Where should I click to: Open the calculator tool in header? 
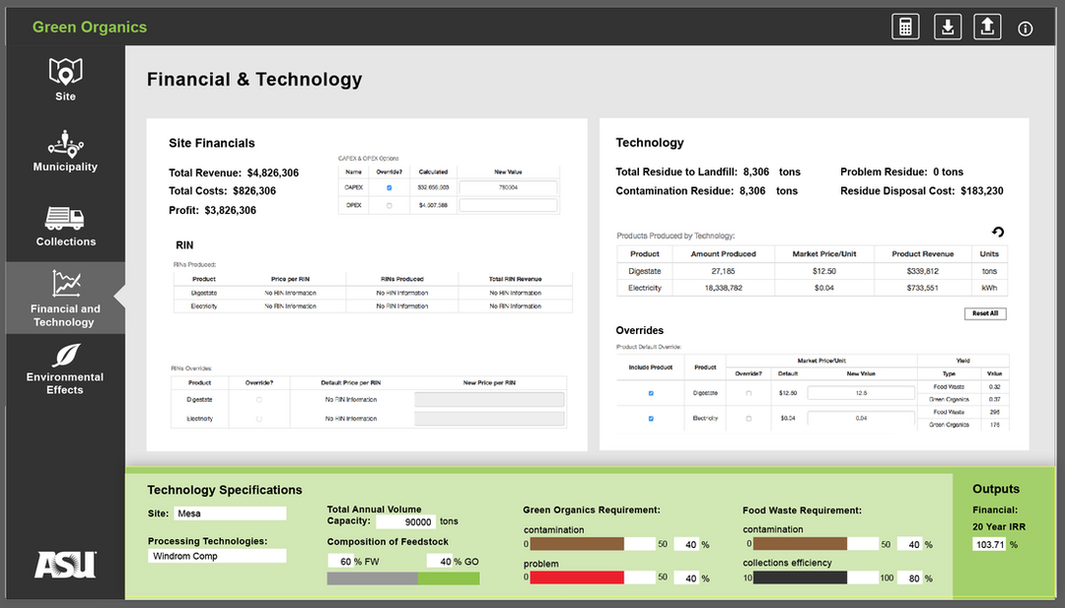coord(905,27)
